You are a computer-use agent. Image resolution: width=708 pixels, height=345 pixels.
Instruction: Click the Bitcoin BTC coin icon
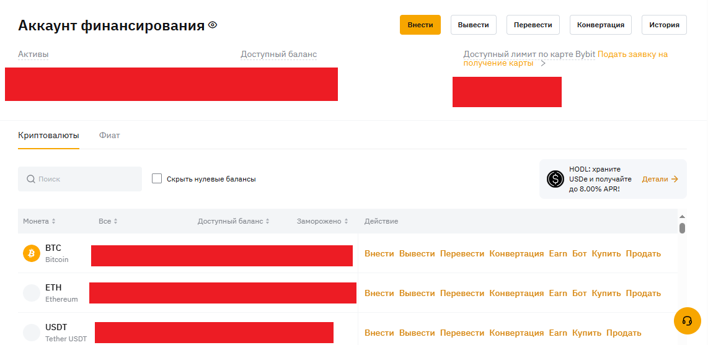tap(32, 253)
